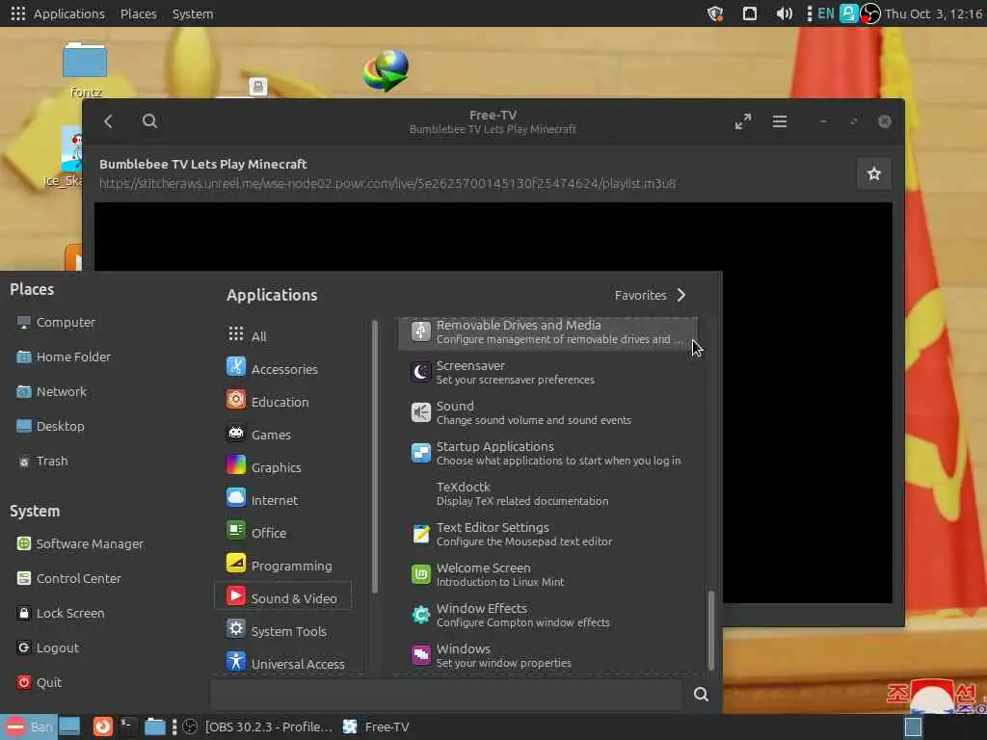Open Free-TV hamburger menu
987x740 pixels.
click(780, 121)
